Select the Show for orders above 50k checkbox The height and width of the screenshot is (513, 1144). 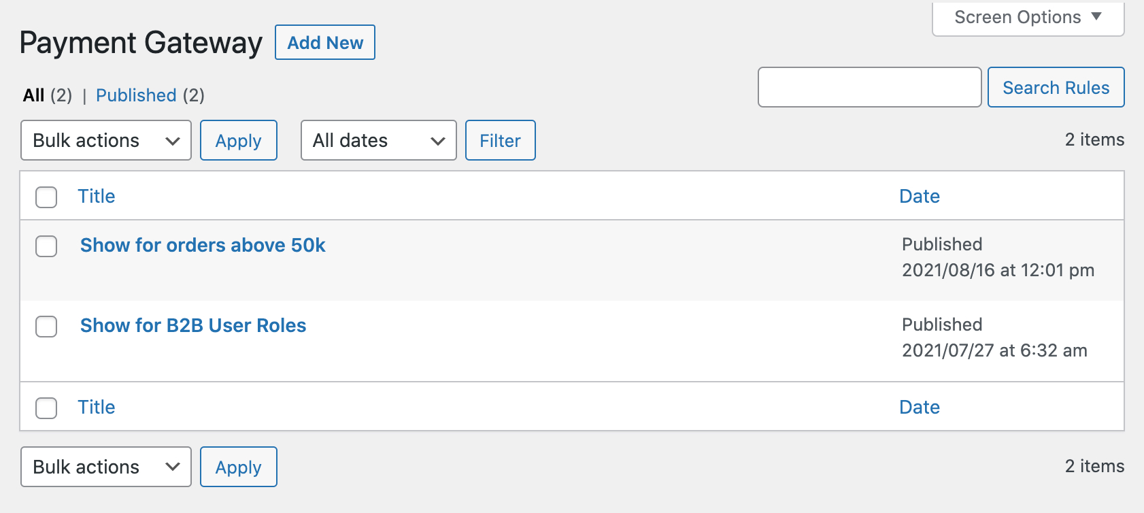click(46, 247)
